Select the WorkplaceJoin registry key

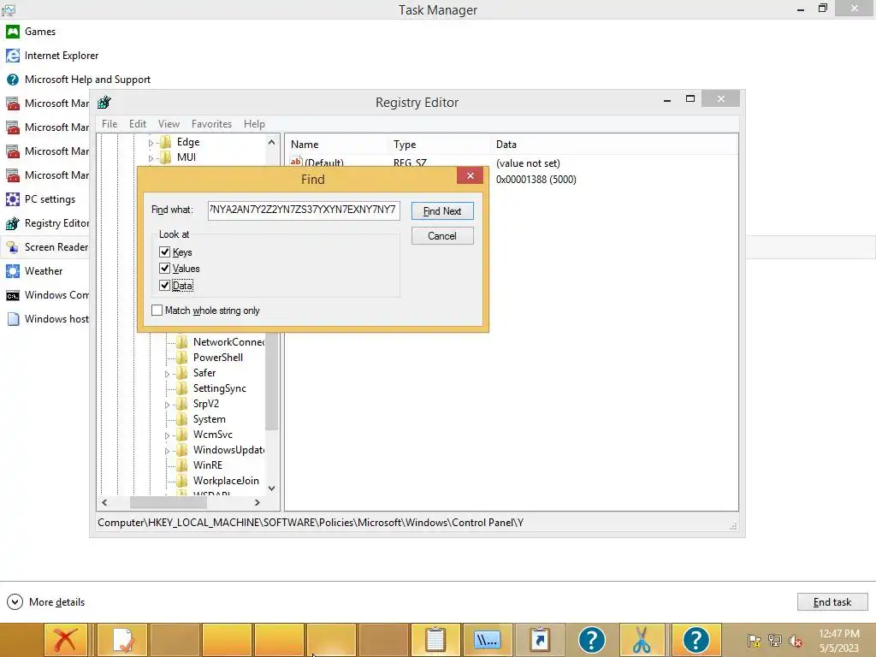(226, 481)
